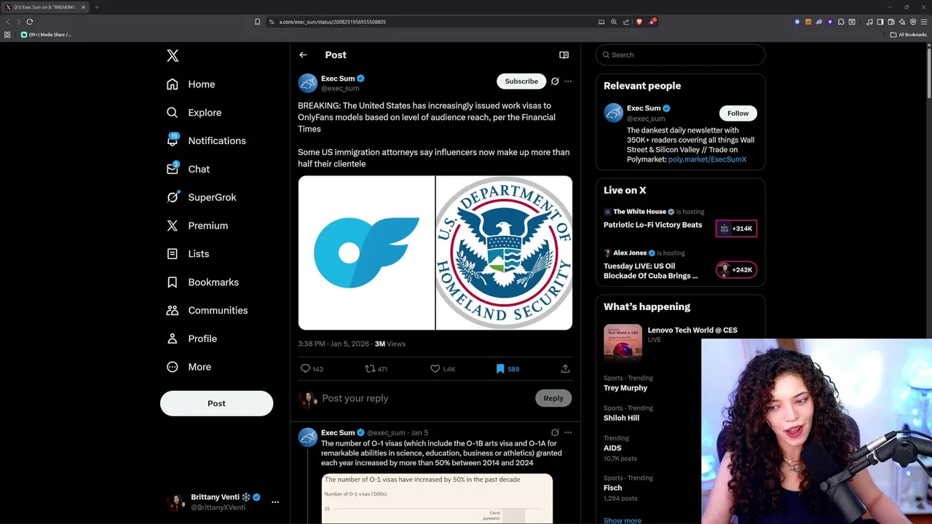This screenshot has width=932, height=524.
Task: Open the more options on the main post
Action: [x=568, y=82]
